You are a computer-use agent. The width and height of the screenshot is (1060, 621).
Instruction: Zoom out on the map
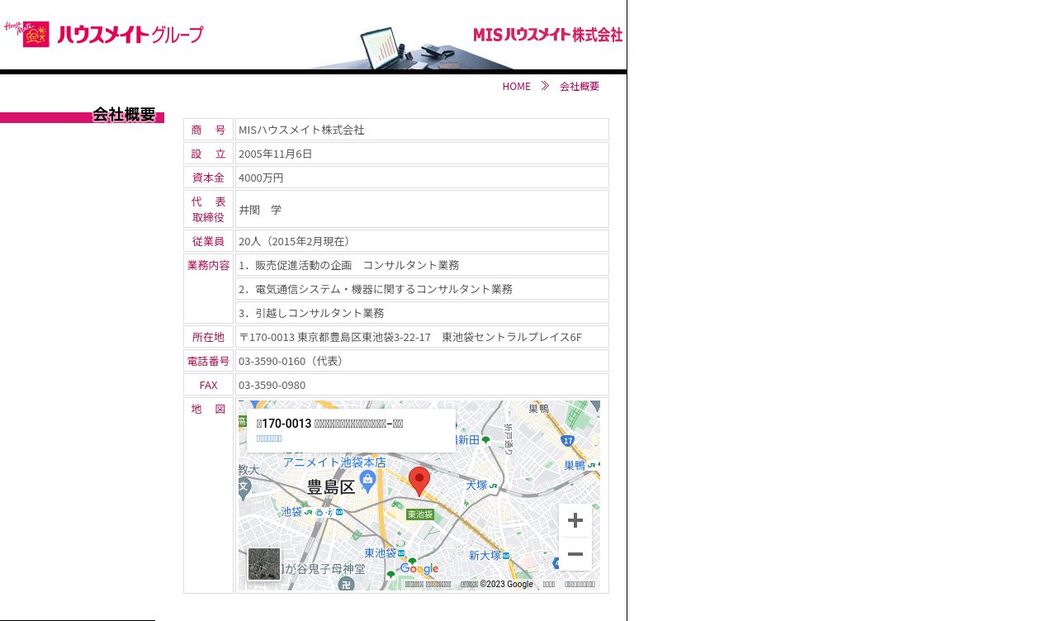click(x=575, y=554)
